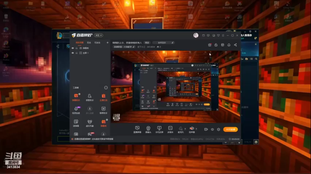Search friends in League client magnifier icon

coord(256,59)
